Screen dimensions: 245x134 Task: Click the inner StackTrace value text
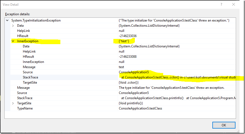click(178, 77)
